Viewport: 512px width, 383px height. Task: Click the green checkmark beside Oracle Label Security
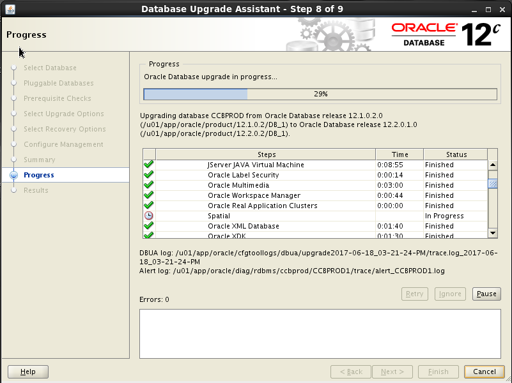(x=148, y=175)
